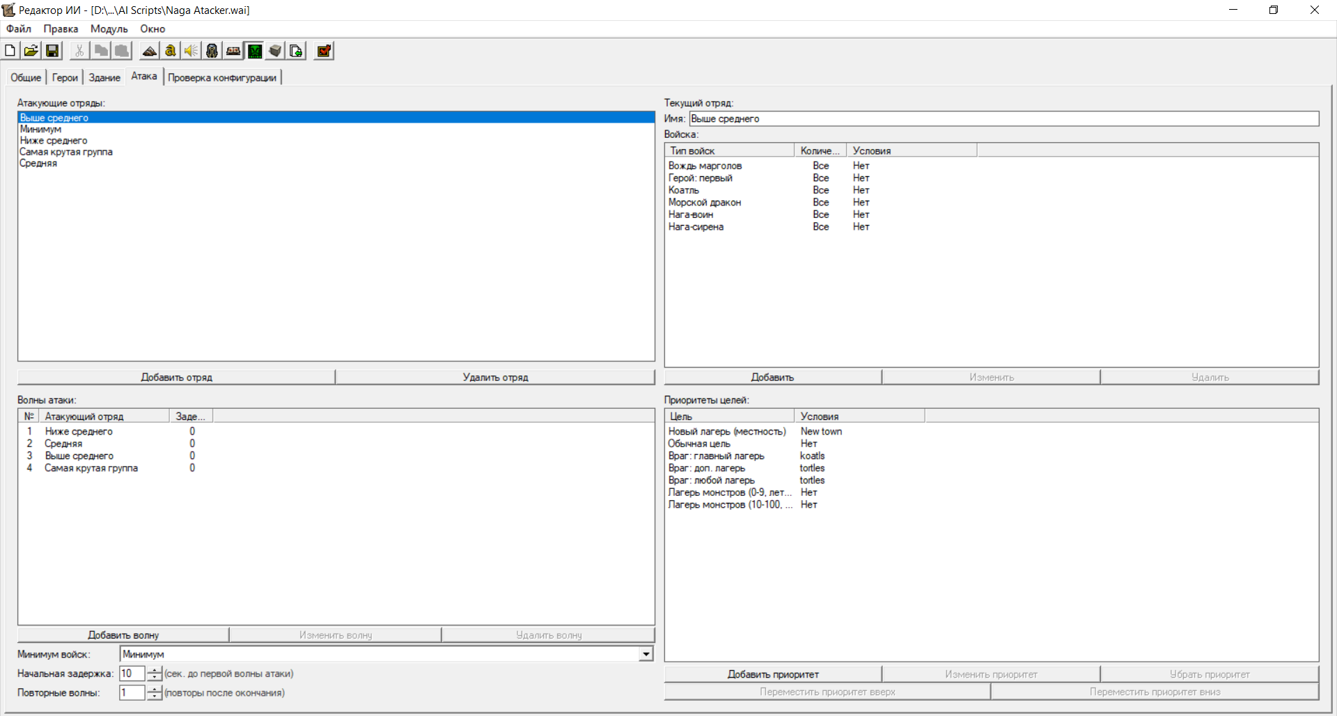Switch to the Здание tab
The height and width of the screenshot is (716, 1337).
coord(104,77)
